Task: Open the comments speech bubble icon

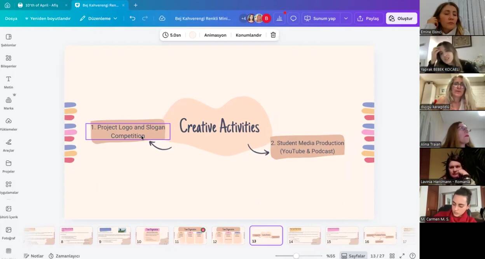Action: point(293,18)
